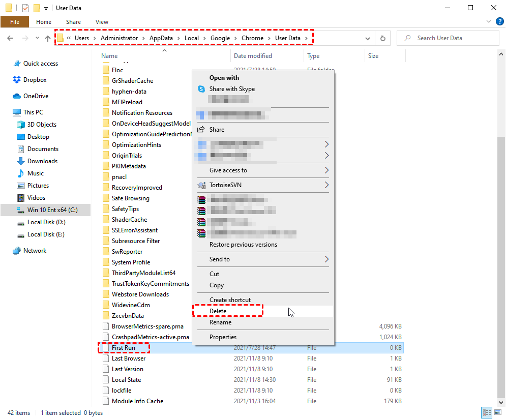This screenshot has width=506, height=419.
Task: Click Delete in the context menu
Action: tap(263, 311)
